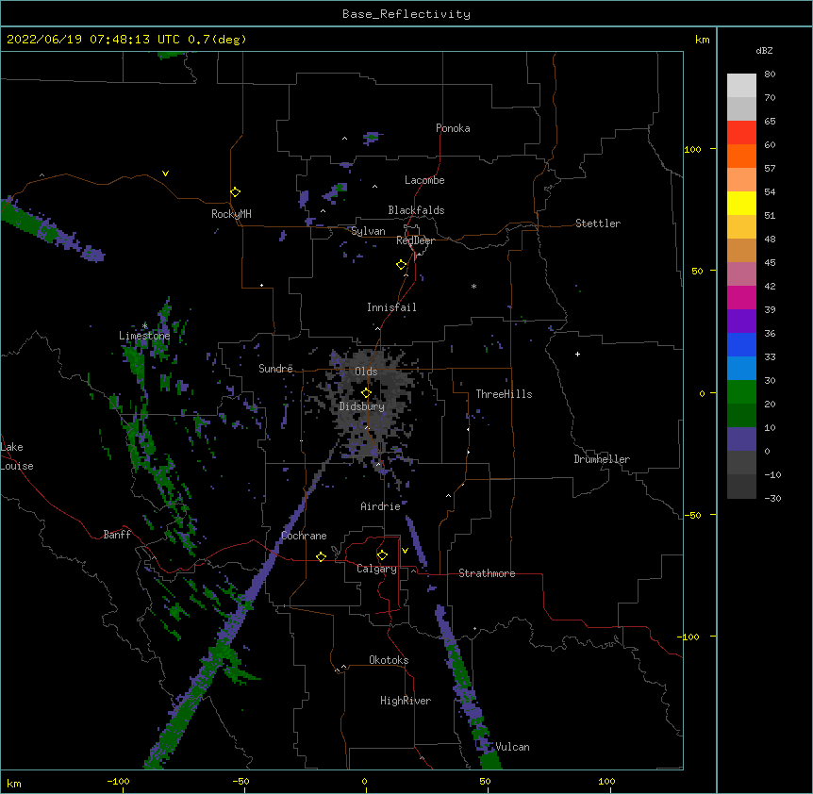Screen dimensions: 813x794
Task: Click the red 65 dBZ legend swatch
Action: tap(741, 133)
